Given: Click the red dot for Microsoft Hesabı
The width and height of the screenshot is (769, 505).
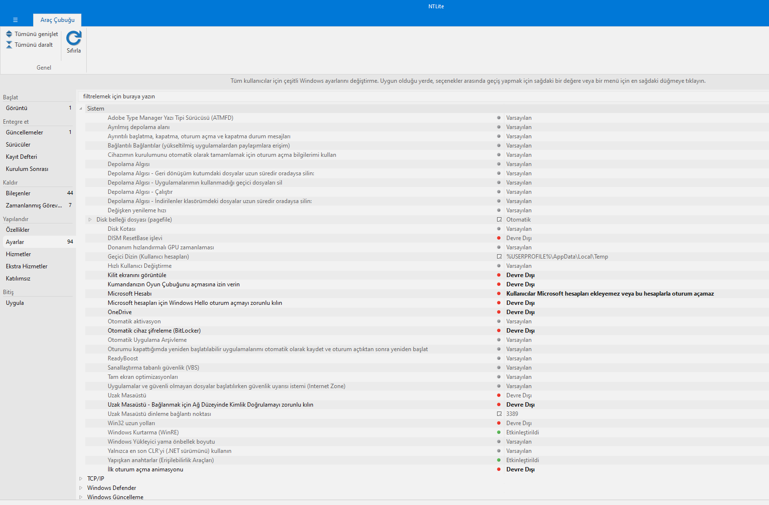Looking at the screenshot, I should (x=499, y=294).
